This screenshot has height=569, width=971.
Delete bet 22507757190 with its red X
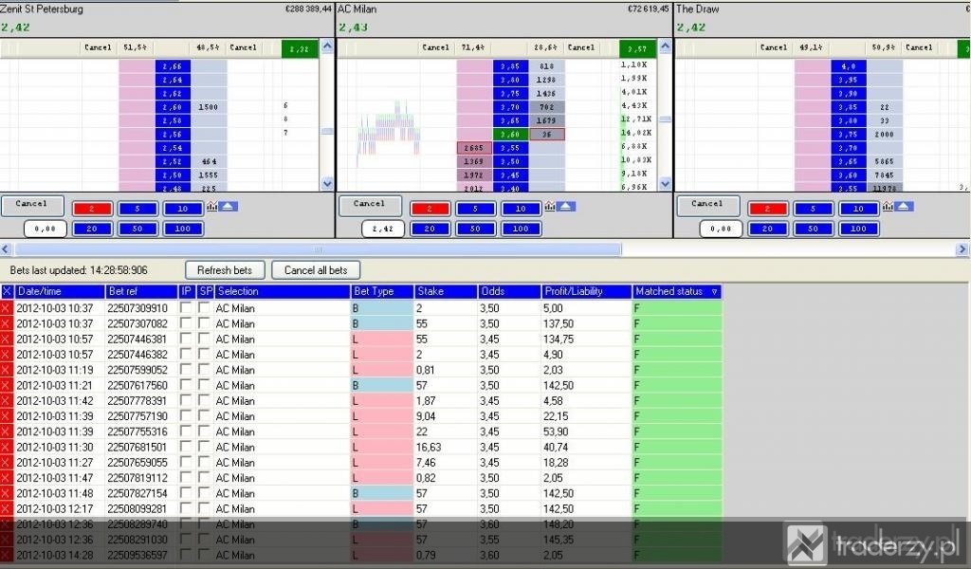(7, 416)
